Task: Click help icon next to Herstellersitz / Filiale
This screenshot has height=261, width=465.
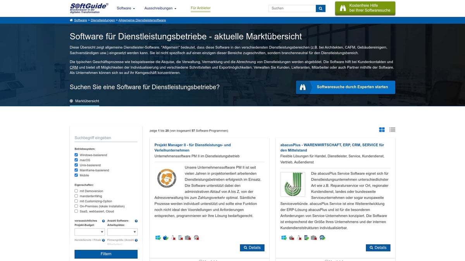Action: 103,241
